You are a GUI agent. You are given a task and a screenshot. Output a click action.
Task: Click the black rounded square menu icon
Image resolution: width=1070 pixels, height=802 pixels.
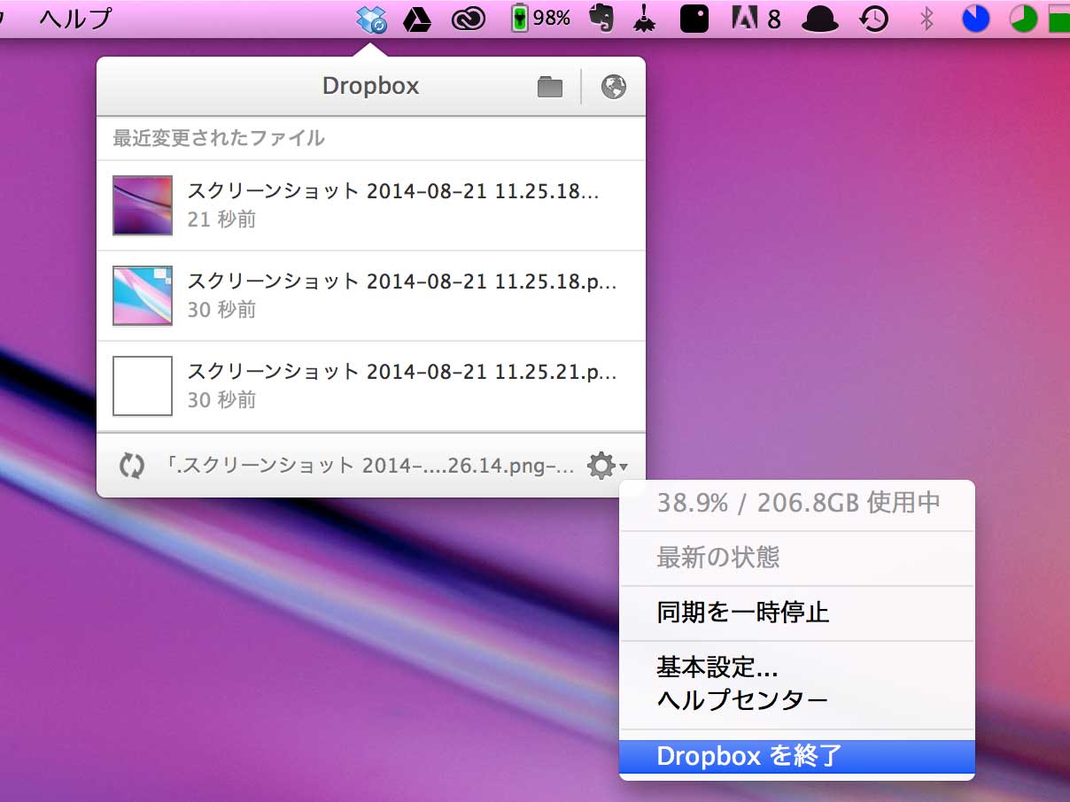tap(694, 19)
